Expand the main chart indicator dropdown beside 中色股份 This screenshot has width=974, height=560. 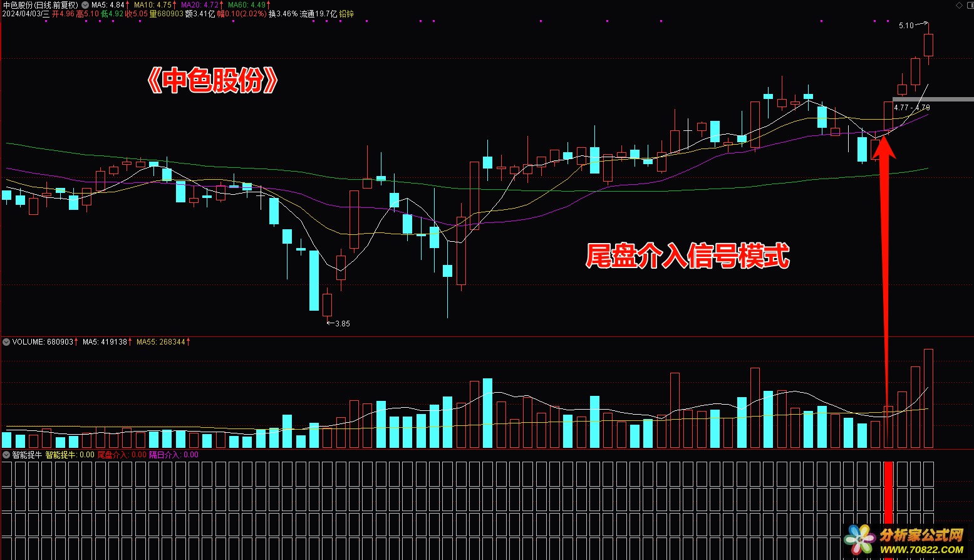[x=85, y=5]
